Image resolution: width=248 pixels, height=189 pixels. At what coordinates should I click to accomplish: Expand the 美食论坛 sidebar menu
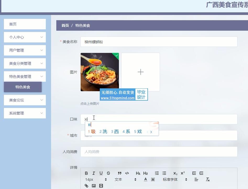[x=25, y=100]
